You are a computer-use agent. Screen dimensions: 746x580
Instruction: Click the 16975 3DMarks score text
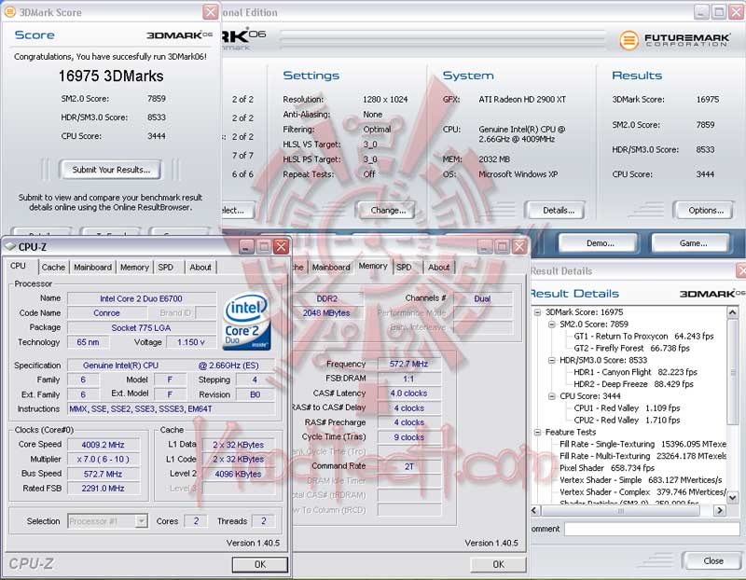[111, 76]
